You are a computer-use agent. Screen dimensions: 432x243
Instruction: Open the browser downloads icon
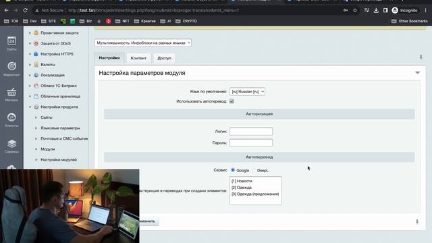click(x=376, y=11)
